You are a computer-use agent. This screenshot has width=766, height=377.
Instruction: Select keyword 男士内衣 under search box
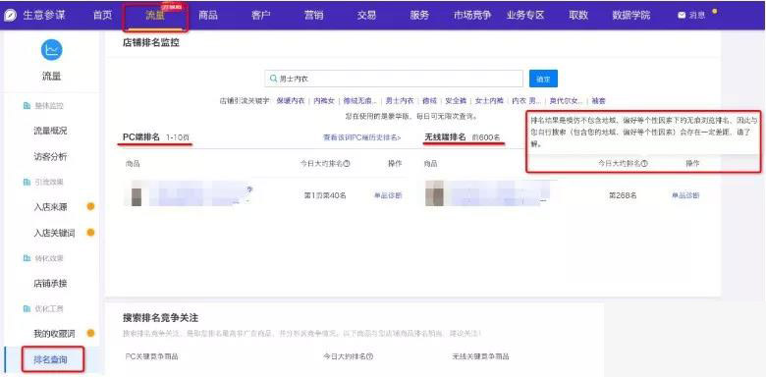(400, 101)
